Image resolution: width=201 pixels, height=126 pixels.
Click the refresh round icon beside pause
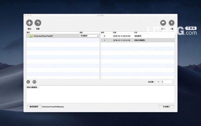pos(35,82)
